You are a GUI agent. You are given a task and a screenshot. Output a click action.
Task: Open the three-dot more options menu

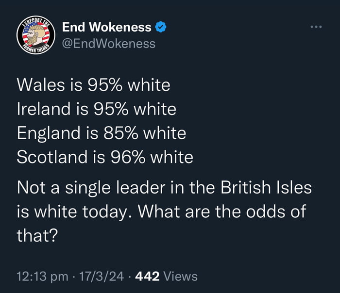click(316, 27)
